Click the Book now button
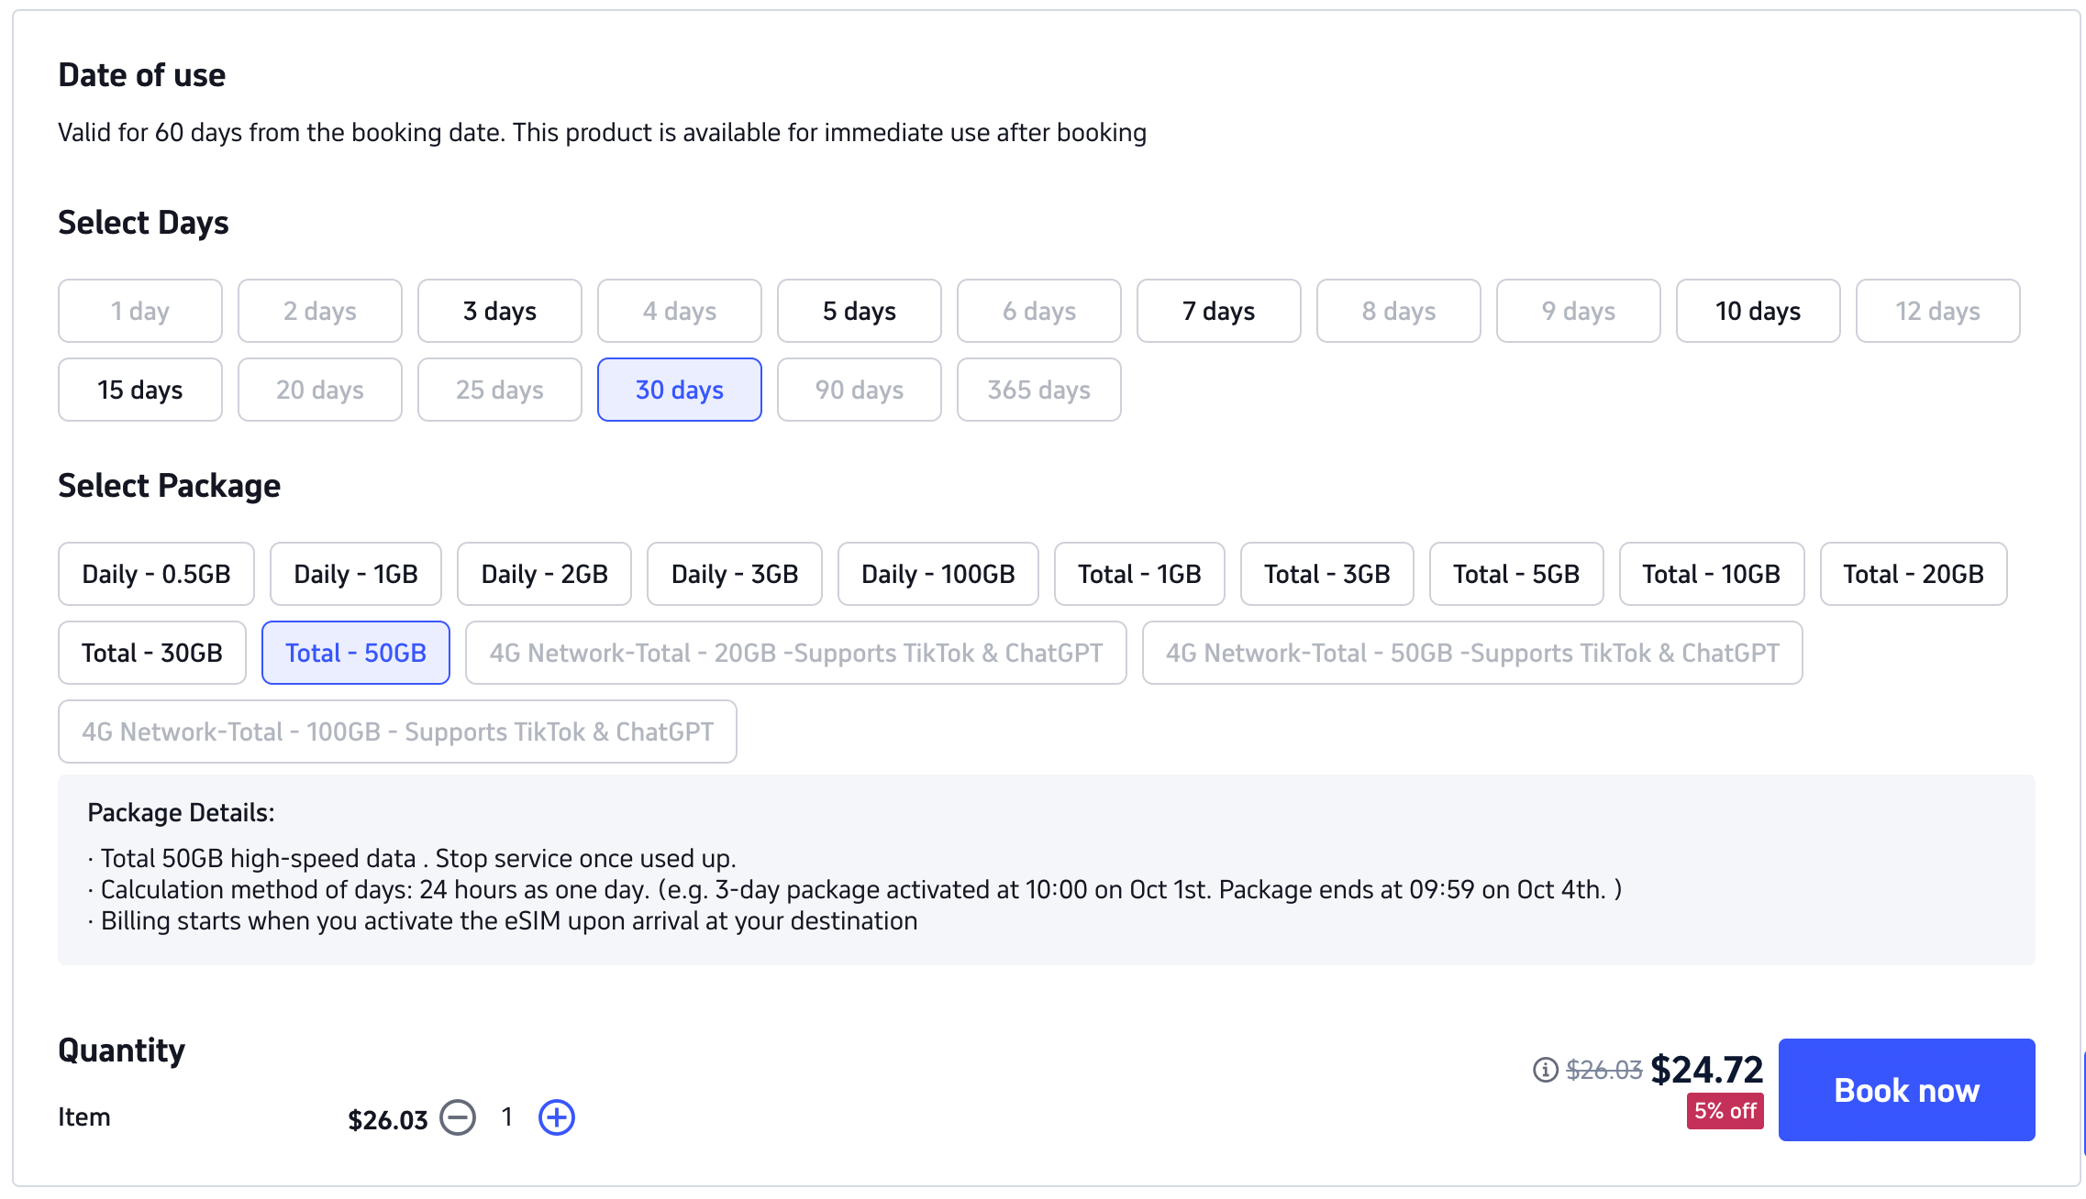Viewport: 2086px width, 1199px height. coord(1906,1090)
